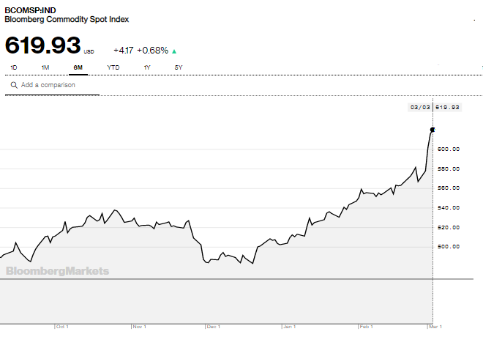Click the 03/03 date label on chart
This screenshot has height=337, width=483.
point(420,107)
